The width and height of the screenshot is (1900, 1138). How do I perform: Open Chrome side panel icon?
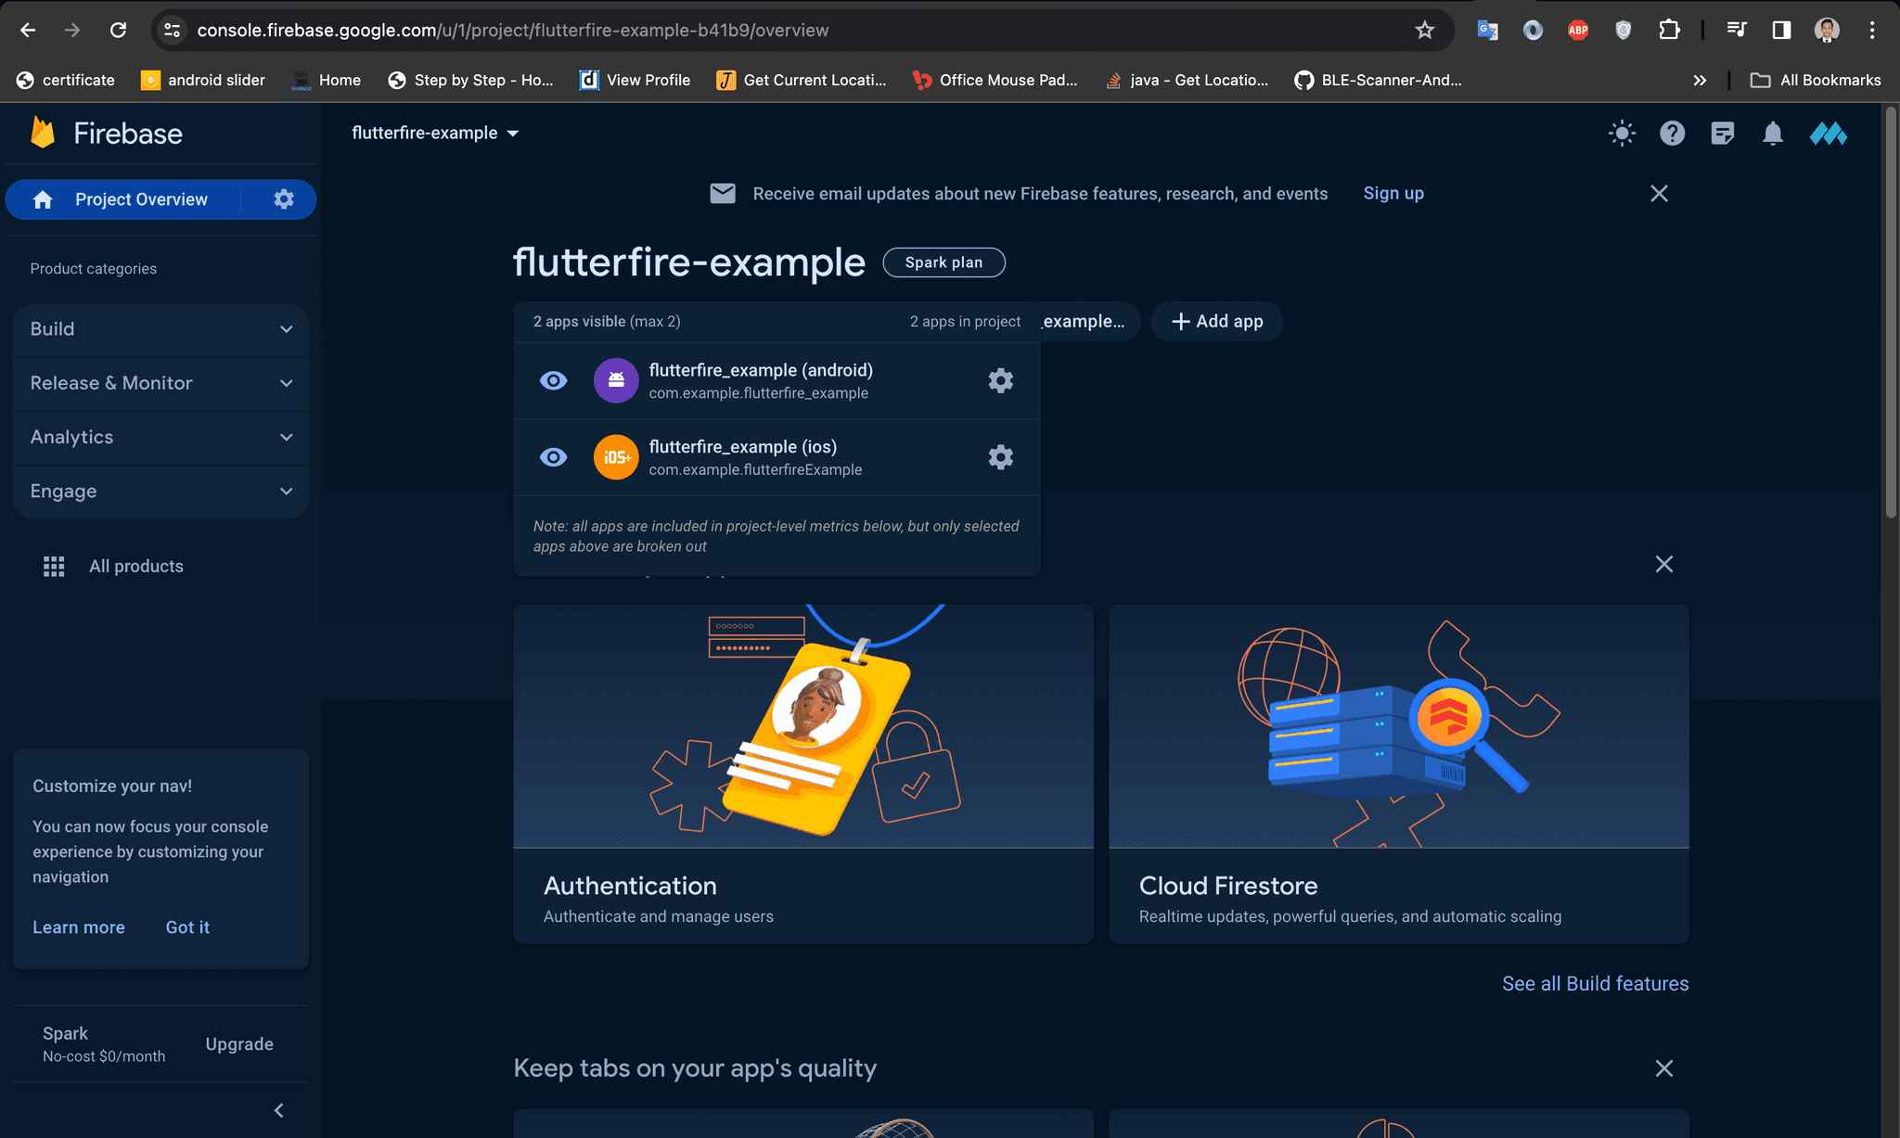tap(1781, 30)
